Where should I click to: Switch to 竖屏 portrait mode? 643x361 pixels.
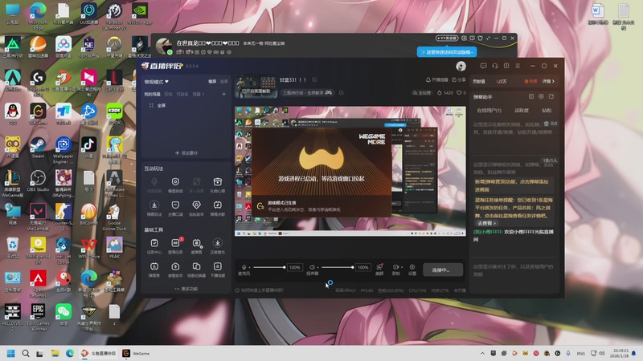pos(224,82)
